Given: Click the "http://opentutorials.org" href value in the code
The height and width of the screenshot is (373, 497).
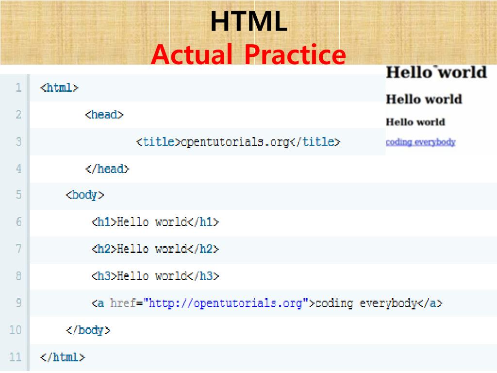Looking at the screenshot, I should click(225, 303).
